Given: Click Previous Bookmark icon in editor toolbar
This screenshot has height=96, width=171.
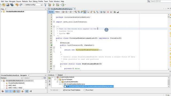Looking at the screenshot, I should click(91, 12).
